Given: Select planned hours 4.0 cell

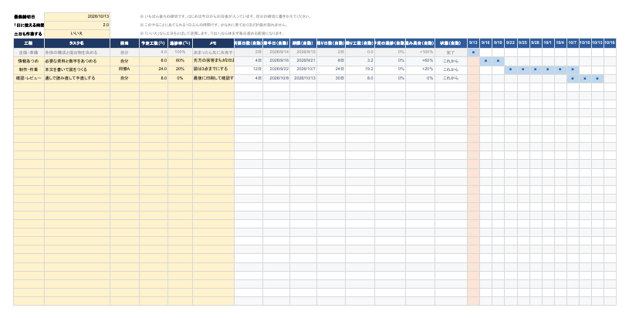Looking at the screenshot, I should [x=154, y=52].
